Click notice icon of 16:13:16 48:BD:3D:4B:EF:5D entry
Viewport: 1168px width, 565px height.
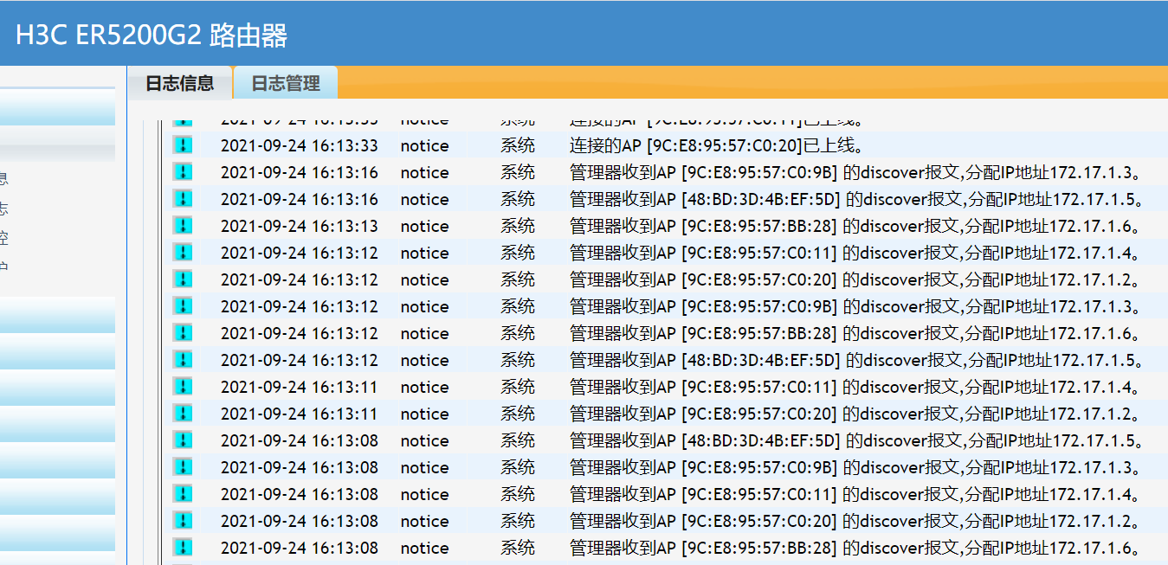click(x=182, y=198)
